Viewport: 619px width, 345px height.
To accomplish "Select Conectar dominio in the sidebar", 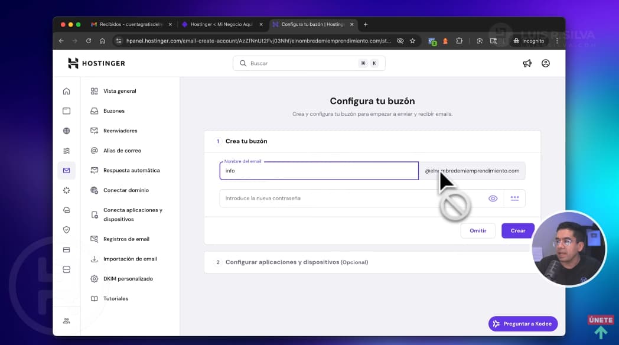I will click(x=126, y=190).
